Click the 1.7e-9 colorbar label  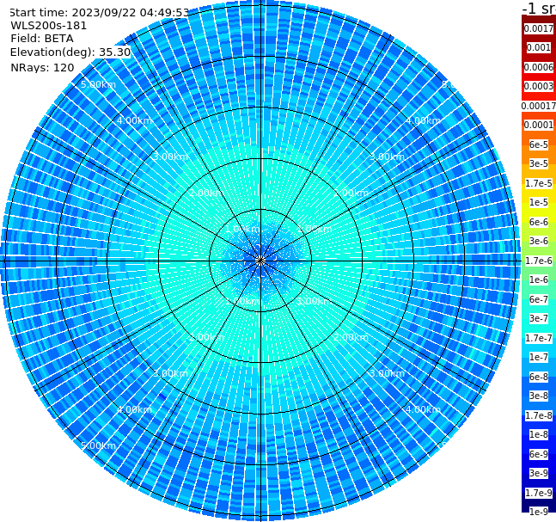539,493
